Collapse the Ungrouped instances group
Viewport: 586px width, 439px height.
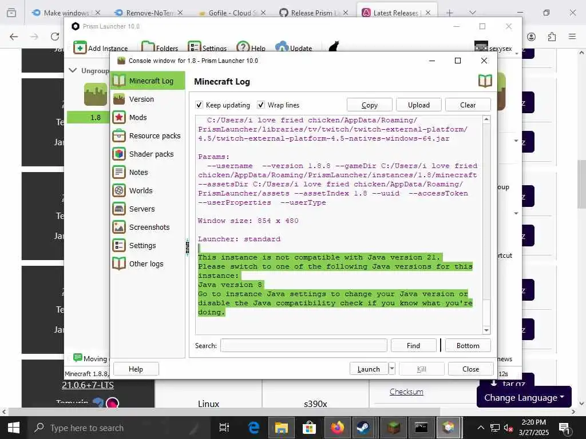coord(73,70)
